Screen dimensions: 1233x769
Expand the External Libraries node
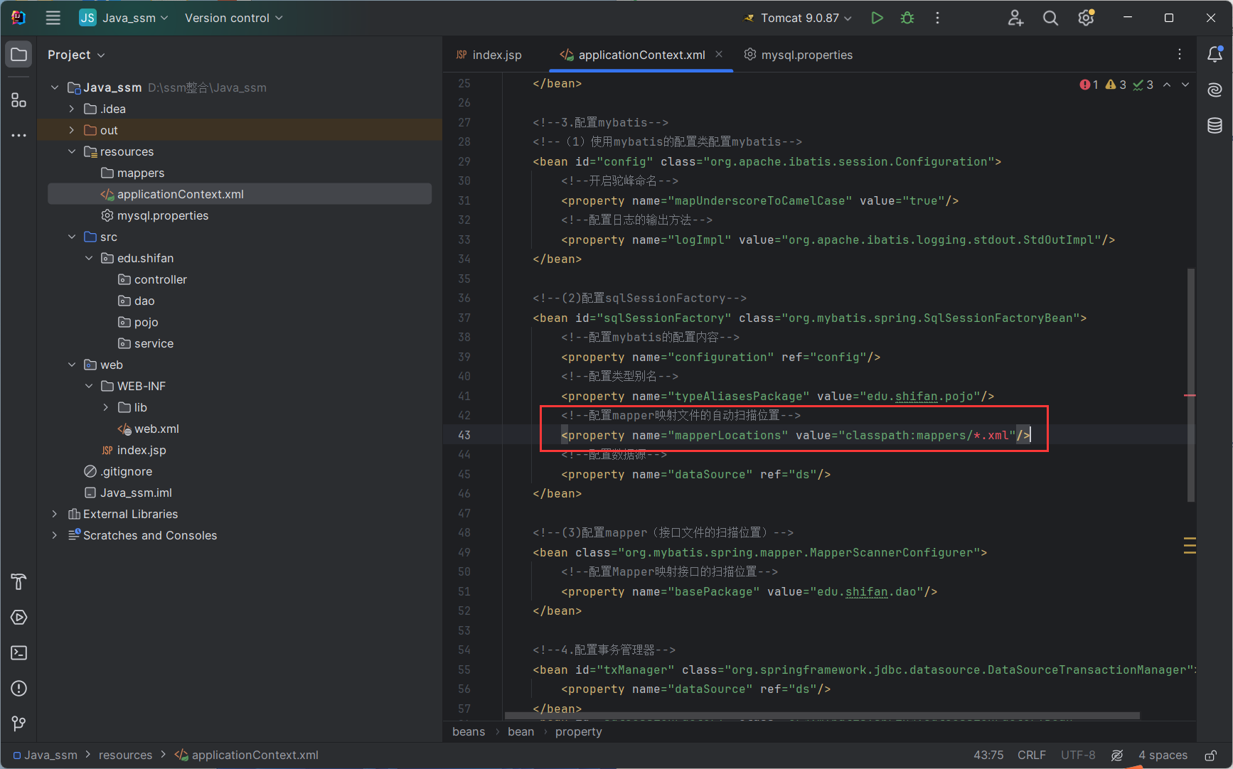click(x=55, y=514)
